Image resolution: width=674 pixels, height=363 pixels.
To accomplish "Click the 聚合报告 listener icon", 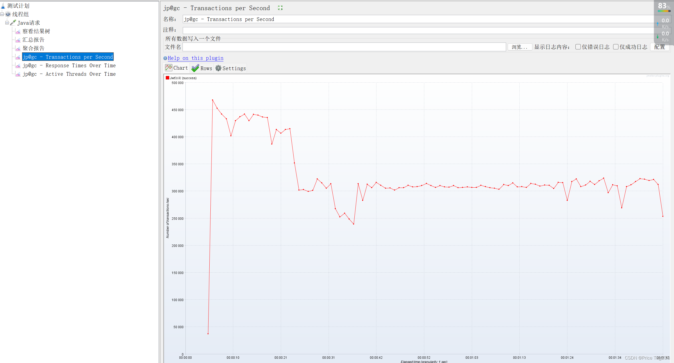I will pos(18,49).
